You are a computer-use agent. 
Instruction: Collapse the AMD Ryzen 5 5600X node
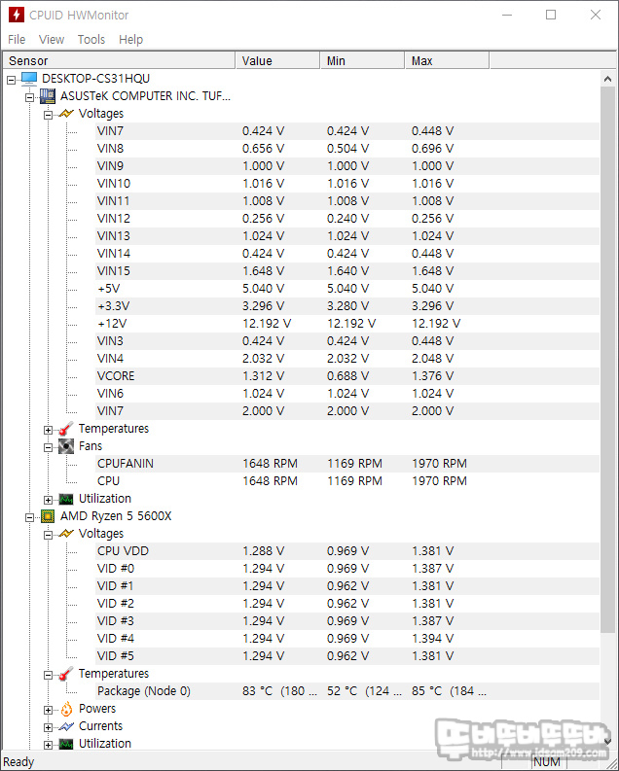point(29,517)
